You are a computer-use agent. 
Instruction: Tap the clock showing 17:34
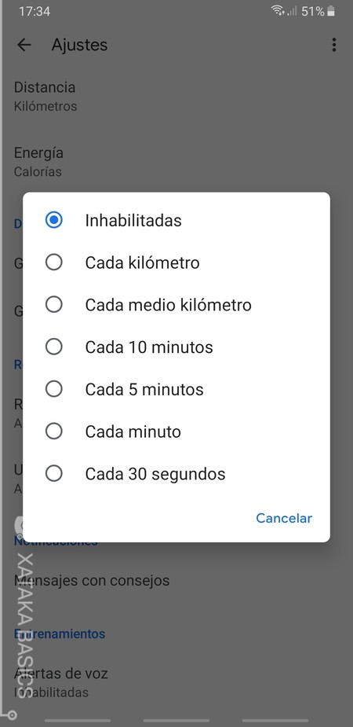[x=35, y=12]
